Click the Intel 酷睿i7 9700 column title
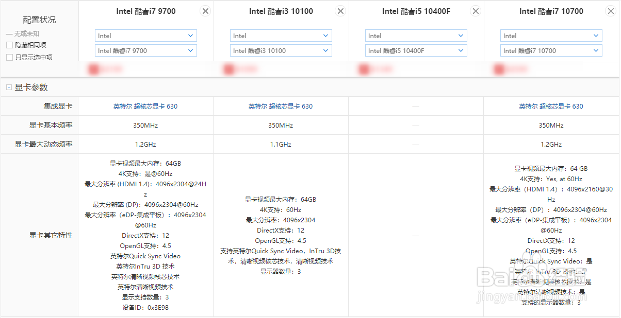This screenshot has height=318, width=621. point(145,11)
